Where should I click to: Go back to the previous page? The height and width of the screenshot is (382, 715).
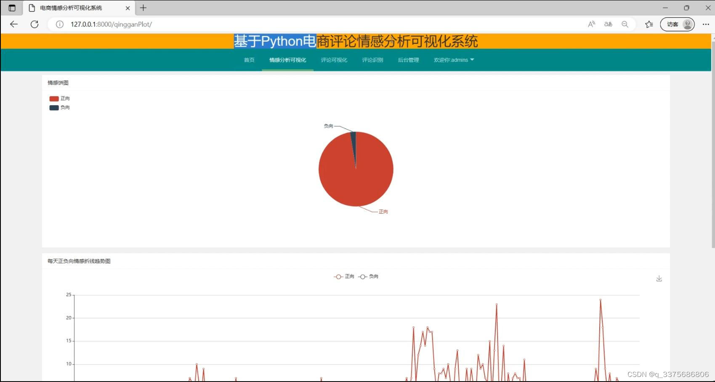coord(14,24)
